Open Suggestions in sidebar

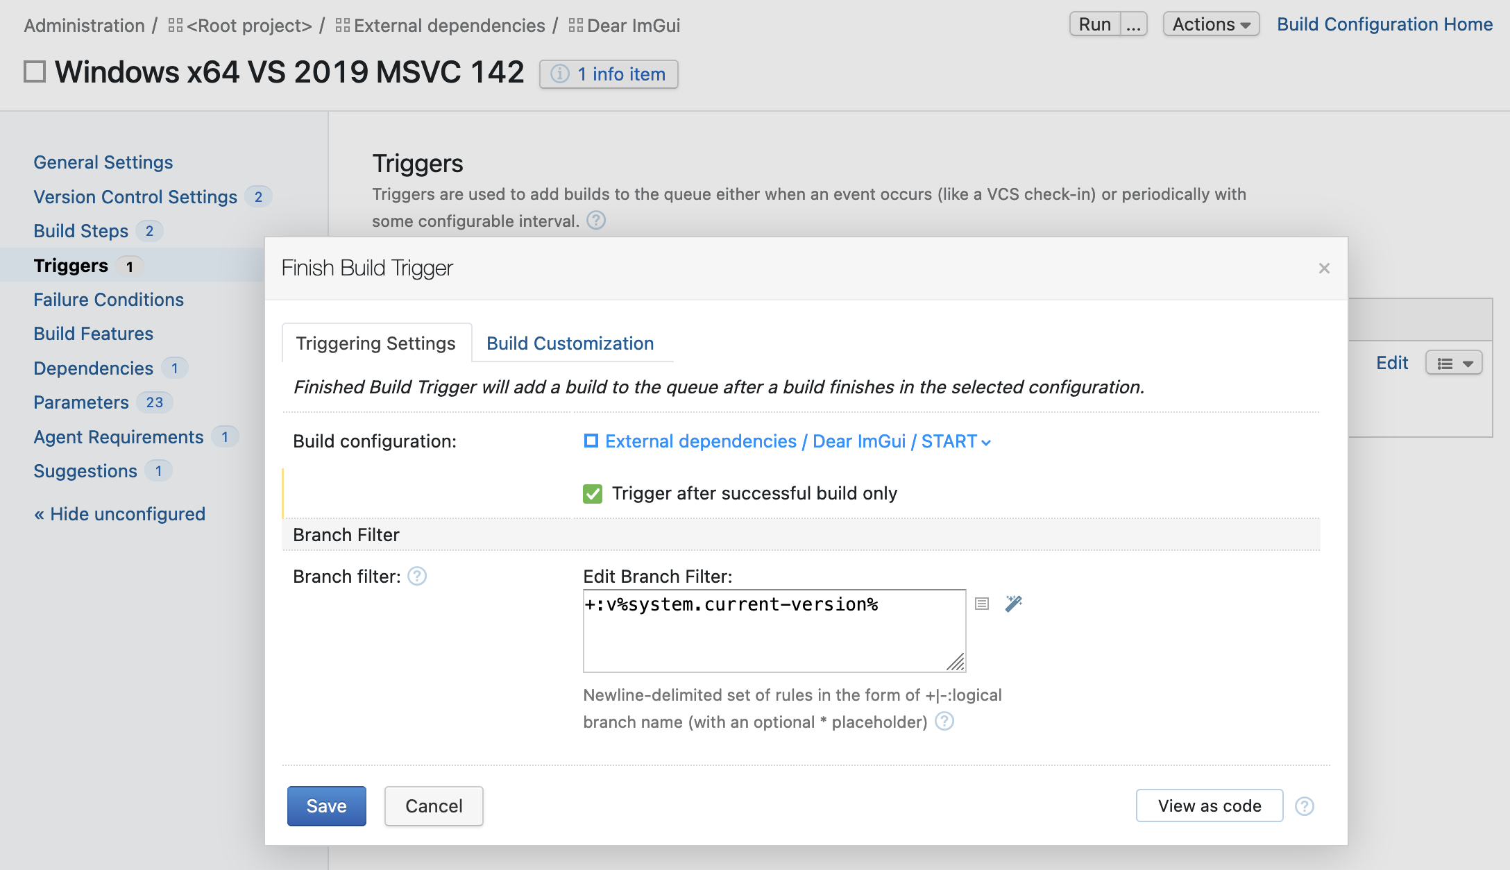[x=85, y=471]
